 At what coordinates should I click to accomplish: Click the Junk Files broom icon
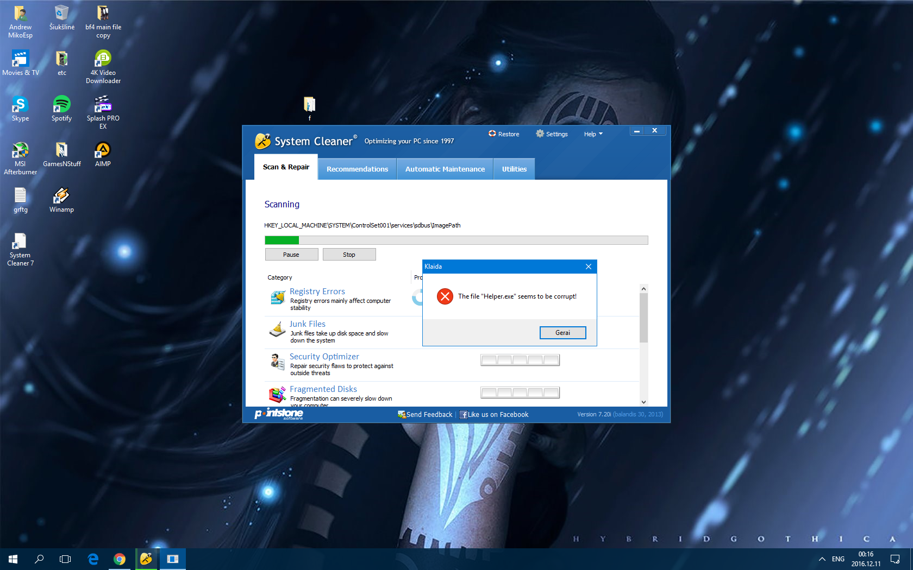coord(278,329)
